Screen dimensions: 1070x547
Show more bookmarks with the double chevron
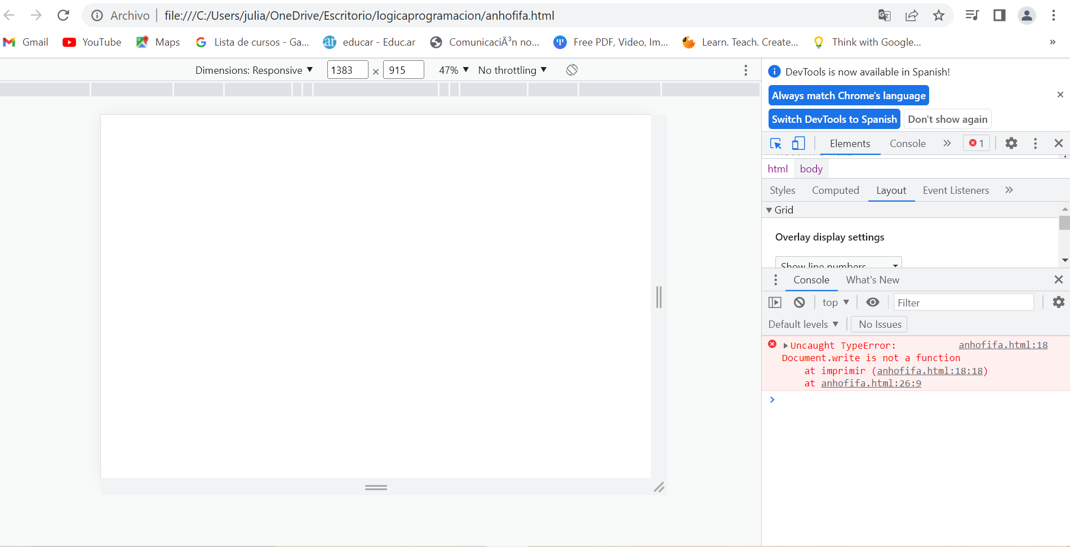tap(1053, 42)
